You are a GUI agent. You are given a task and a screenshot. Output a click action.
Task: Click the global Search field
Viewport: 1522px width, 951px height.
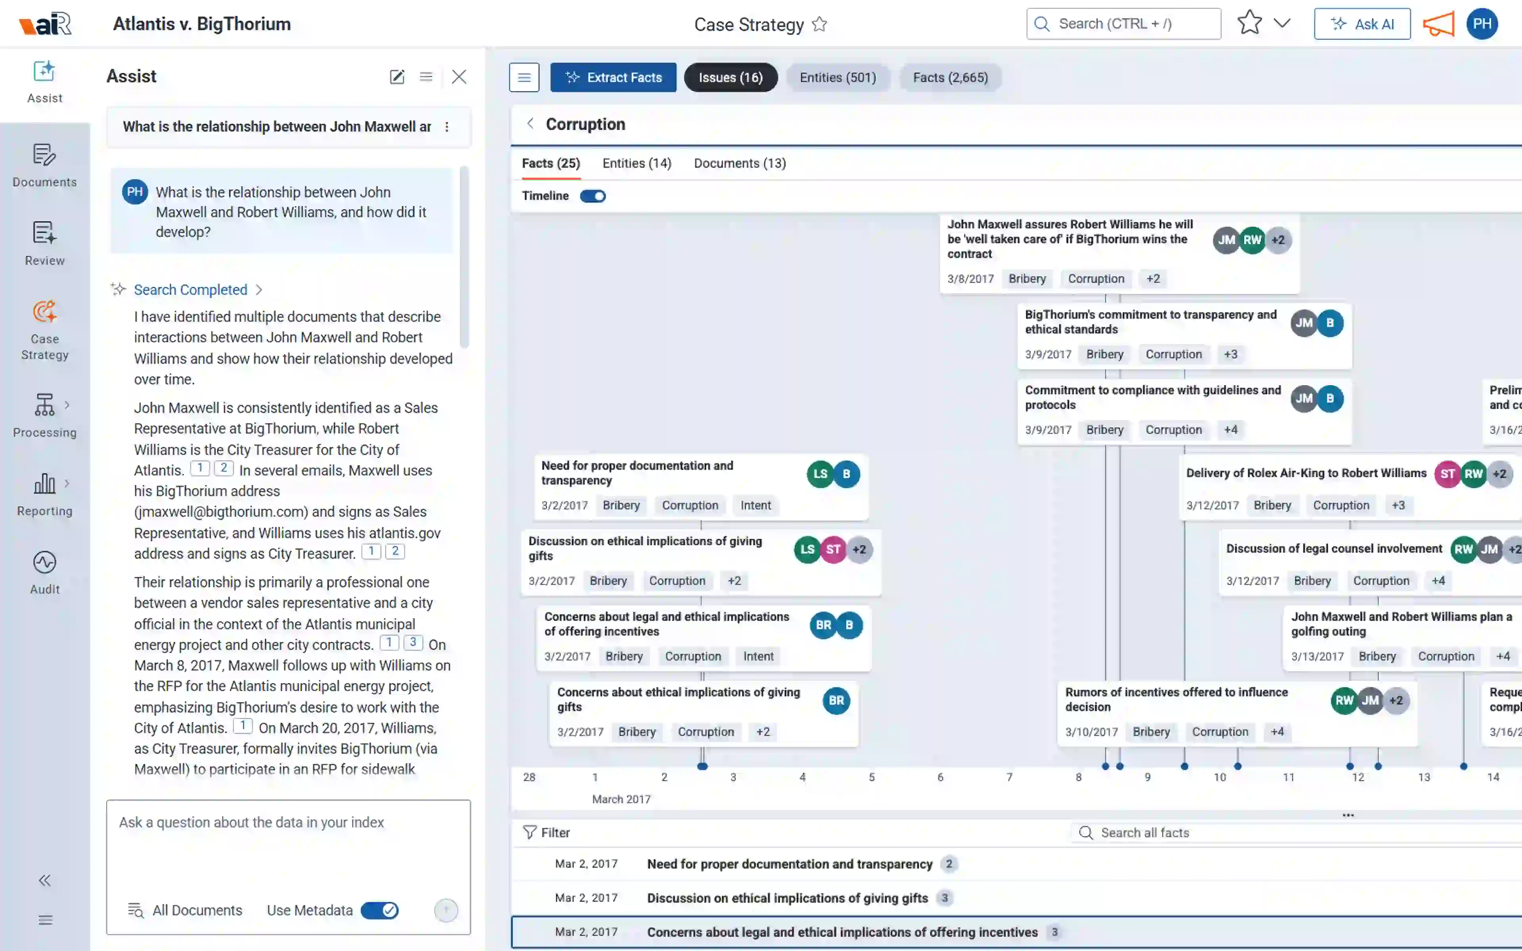[1123, 24]
